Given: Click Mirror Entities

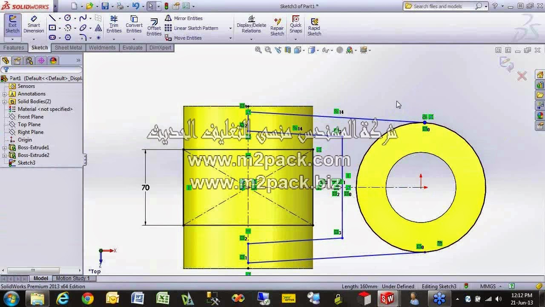Looking at the screenshot, I should click(184, 18).
